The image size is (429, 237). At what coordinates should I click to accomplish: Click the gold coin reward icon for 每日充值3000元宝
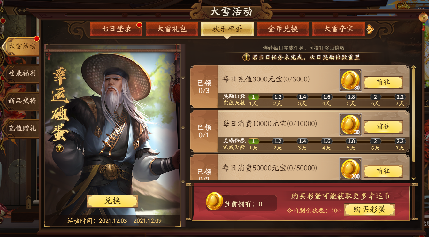[350, 80]
